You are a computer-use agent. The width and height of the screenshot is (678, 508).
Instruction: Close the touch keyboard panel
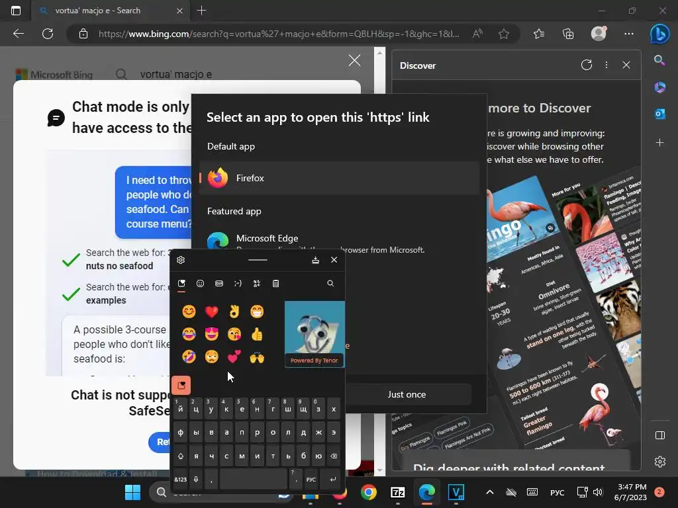point(334,259)
